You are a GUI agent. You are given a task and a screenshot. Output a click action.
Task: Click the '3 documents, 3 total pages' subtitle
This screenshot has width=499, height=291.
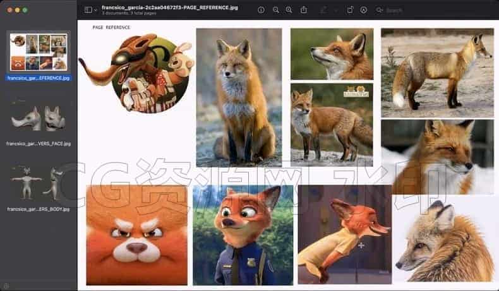point(129,13)
